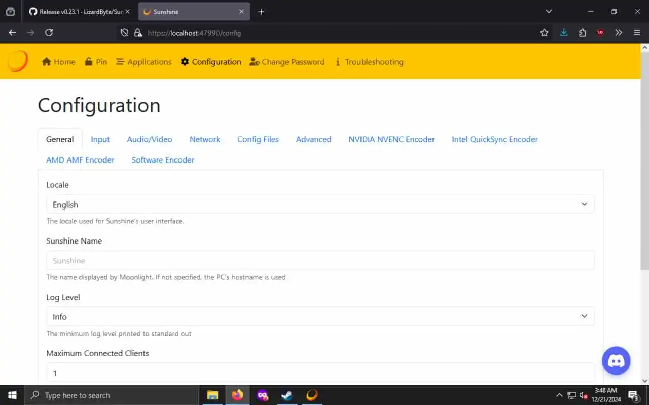Open the Firefox View tab icon
The height and width of the screenshot is (405, 649).
click(10, 11)
